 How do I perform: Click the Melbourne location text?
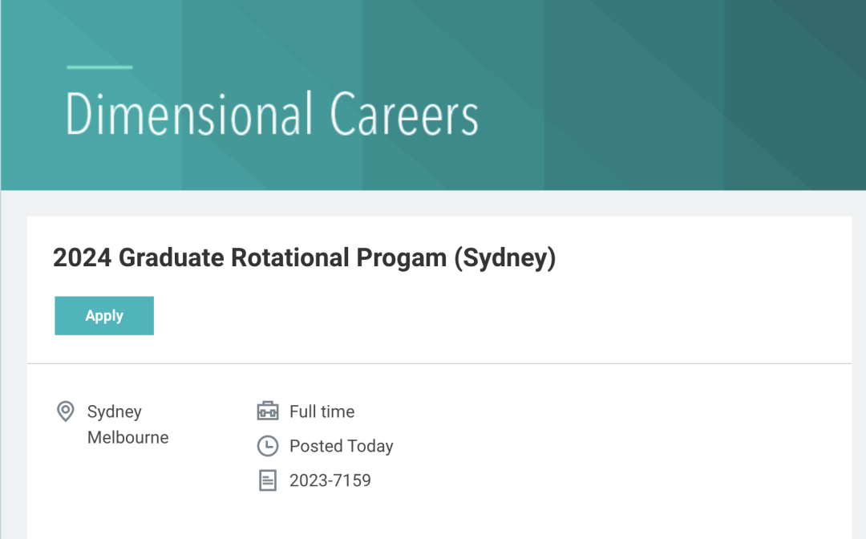128,437
